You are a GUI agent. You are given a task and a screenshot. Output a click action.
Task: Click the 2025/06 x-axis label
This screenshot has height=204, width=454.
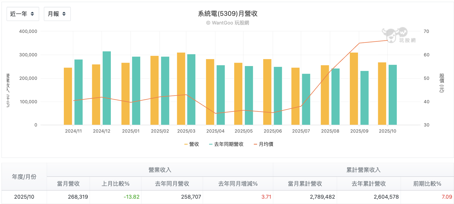[x=273, y=131]
